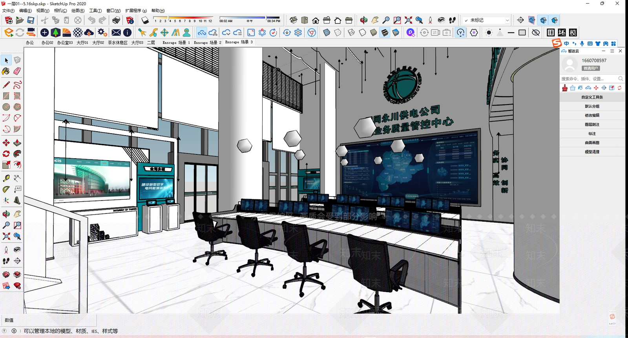Switch to Iso view icon
The height and width of the screenshot is (338, 628).
coord(294,20)
